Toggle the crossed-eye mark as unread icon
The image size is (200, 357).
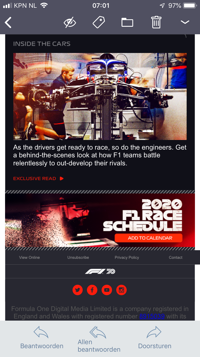tap(70, 22)
